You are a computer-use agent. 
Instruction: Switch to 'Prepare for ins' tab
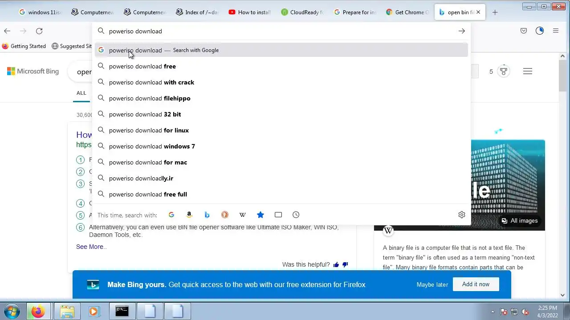click(x=355, y=12)
